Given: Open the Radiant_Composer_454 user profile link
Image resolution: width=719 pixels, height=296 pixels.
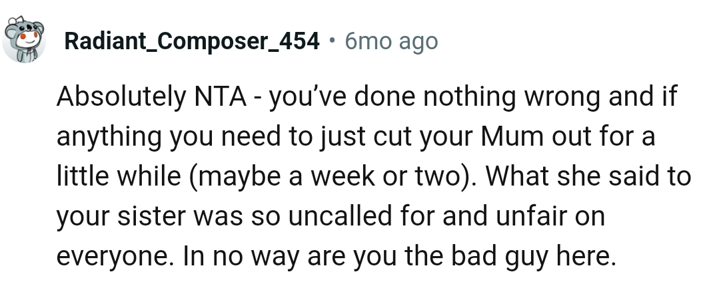Looking at the screenshot, I should coord(191,42).
